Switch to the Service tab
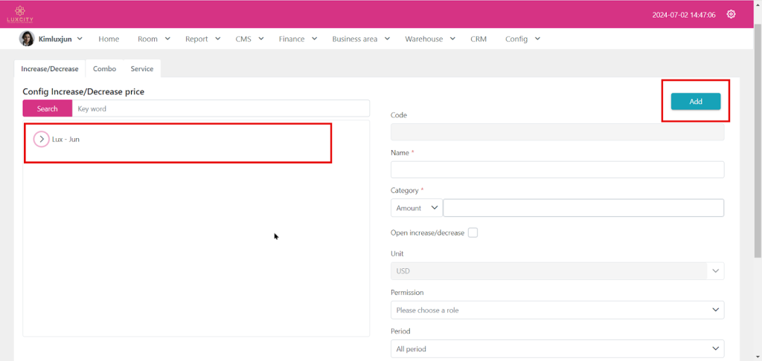This screenshot has width=762, height=361. pos(142,69)
